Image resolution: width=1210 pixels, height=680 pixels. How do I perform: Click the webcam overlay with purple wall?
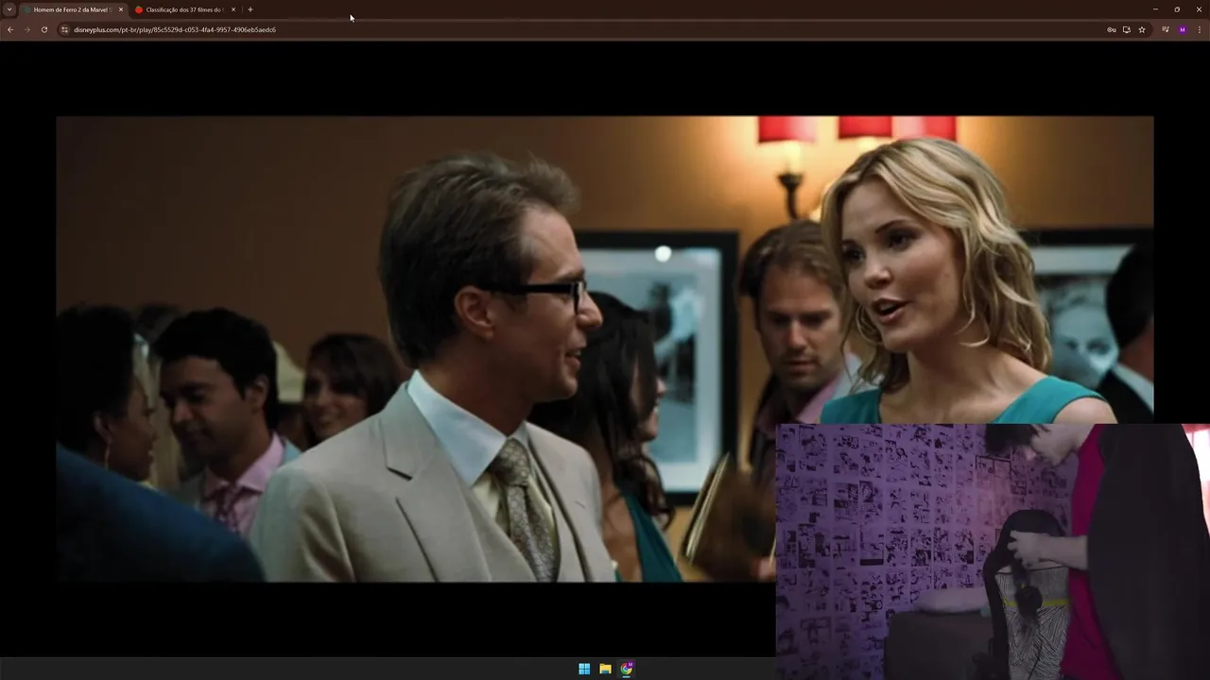(x=993, y=552)
